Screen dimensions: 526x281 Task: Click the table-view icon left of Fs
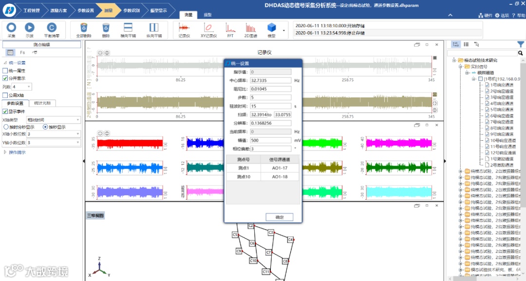click(x=10, y=52)
